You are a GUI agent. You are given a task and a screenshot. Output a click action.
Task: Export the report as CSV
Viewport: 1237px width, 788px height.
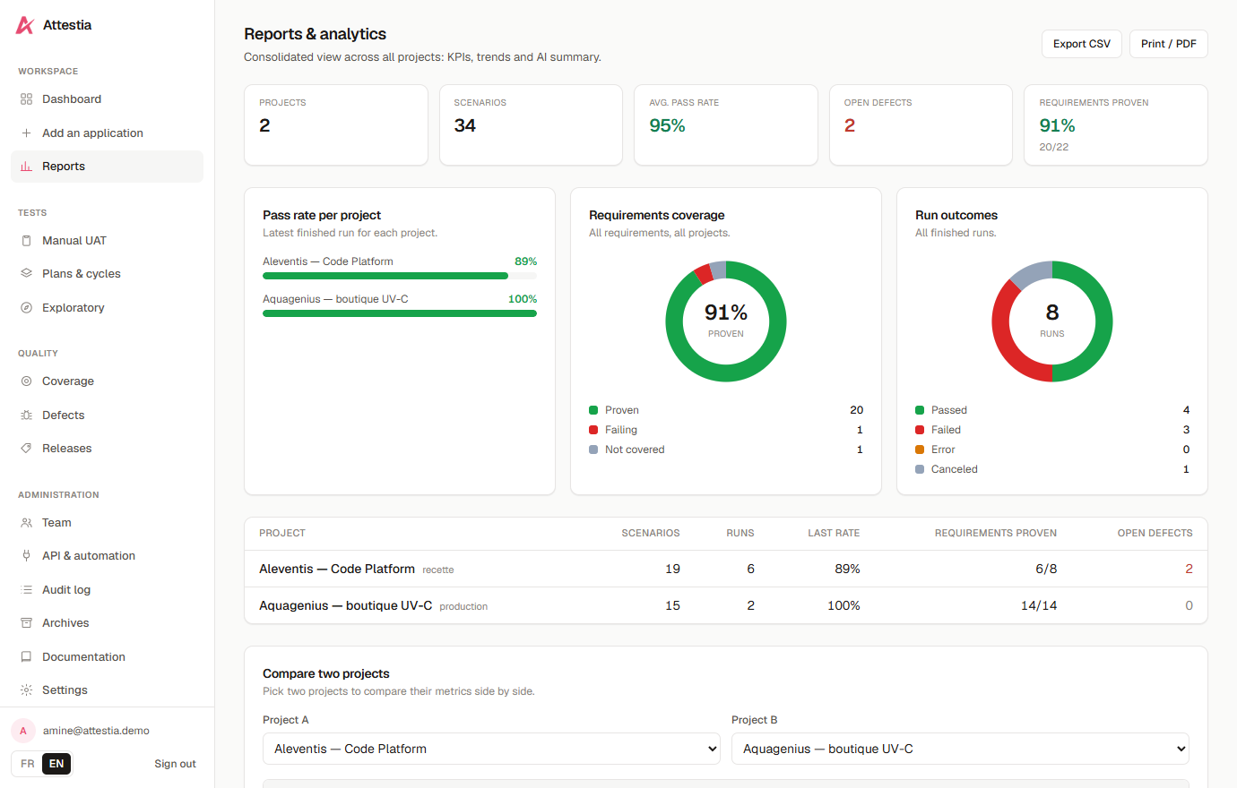click(x=1082, y=44)
